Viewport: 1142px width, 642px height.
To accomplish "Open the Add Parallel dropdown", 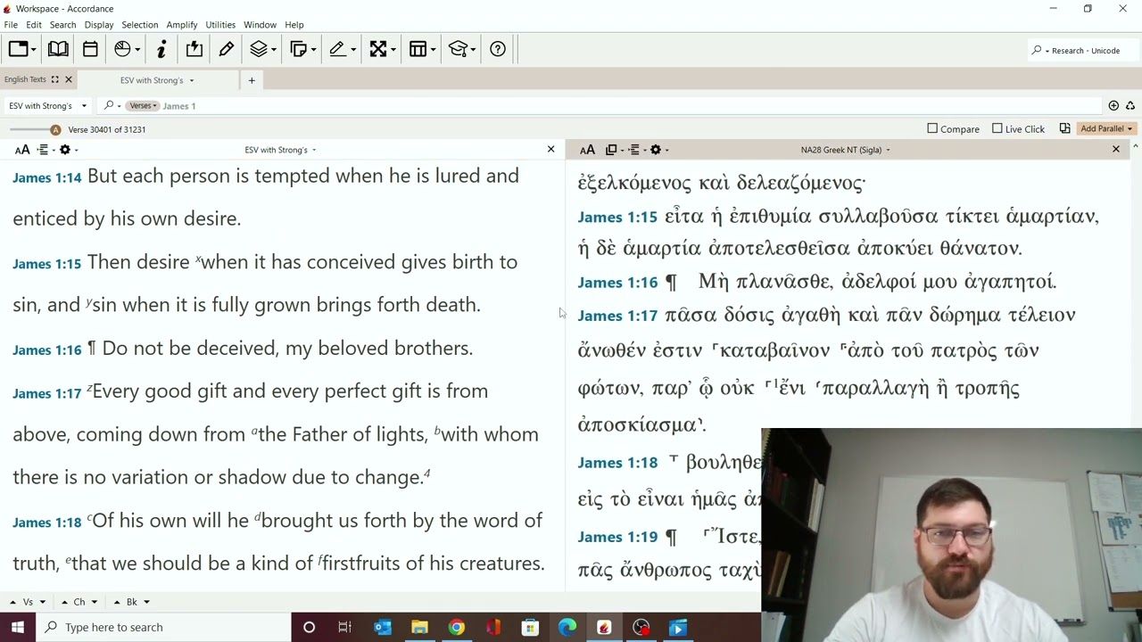I will click(1105, 128).
